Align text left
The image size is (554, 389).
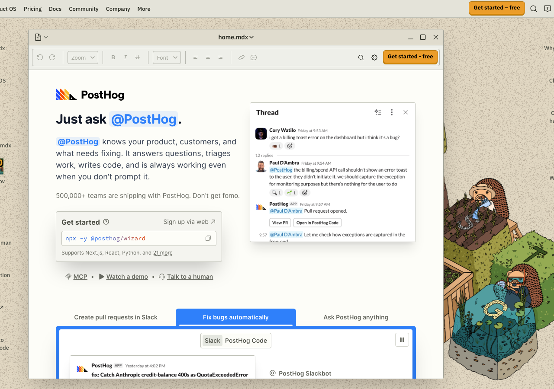tap(196, 57)
